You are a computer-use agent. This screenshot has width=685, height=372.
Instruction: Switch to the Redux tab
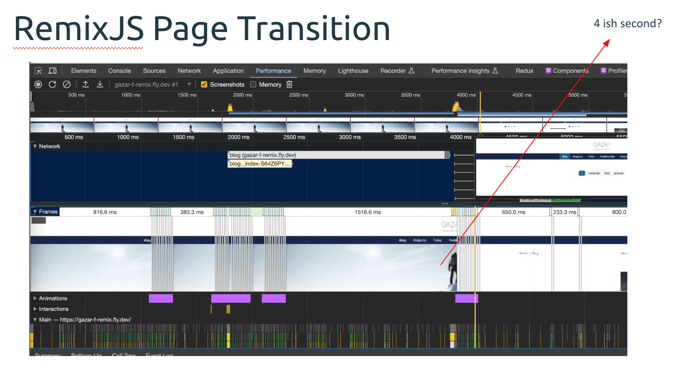[x=525, y=71]
